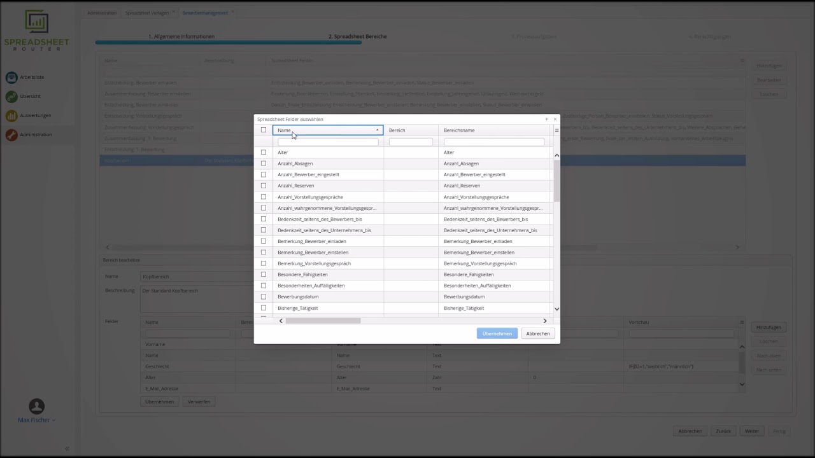Check the box for Alter

pos(264,153)
